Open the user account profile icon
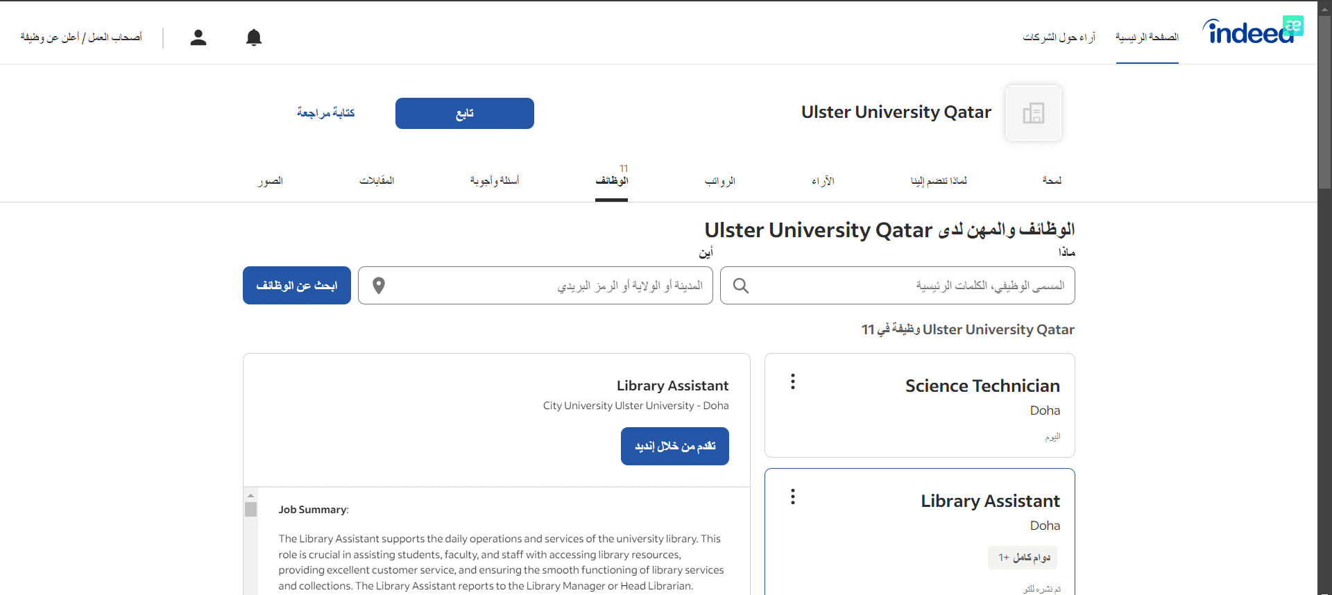1332x595 pixels. 198,37
